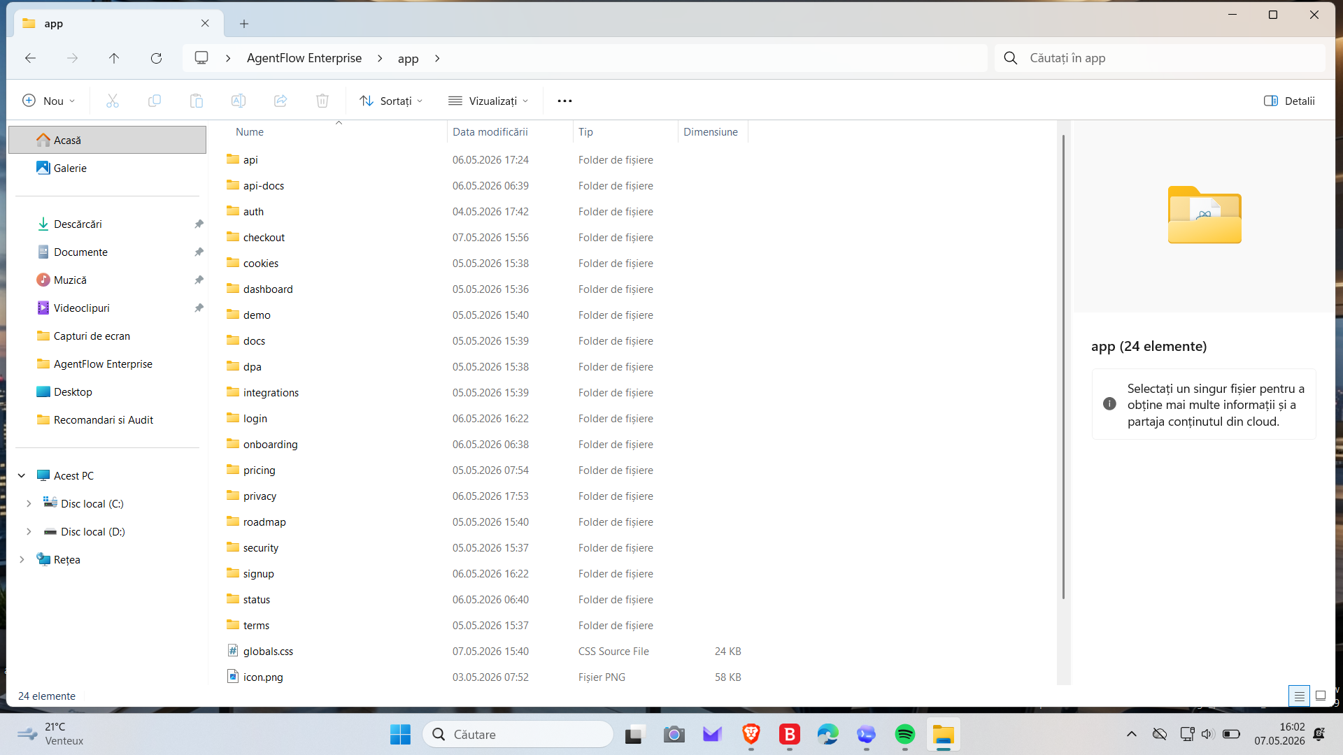Expand Disc local (C:) in the tree
The height and width of the screenshot is (755, 1343).
coord(29,503)
